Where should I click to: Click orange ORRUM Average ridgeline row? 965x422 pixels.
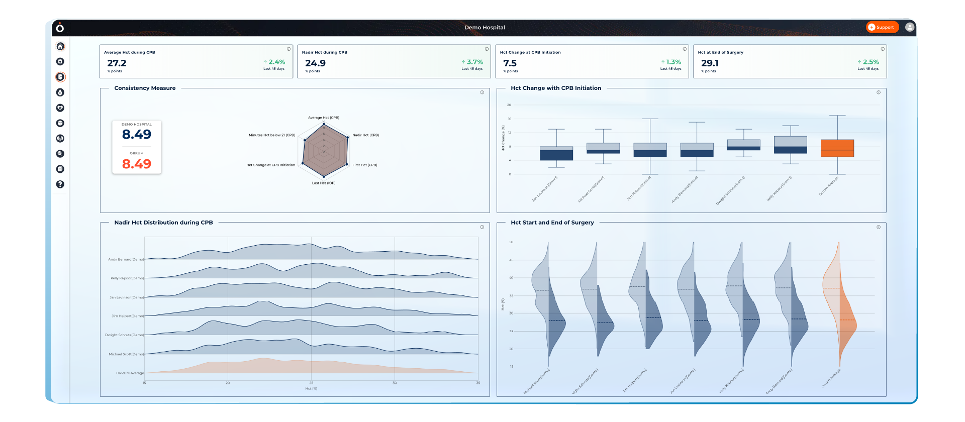point(311,366)
